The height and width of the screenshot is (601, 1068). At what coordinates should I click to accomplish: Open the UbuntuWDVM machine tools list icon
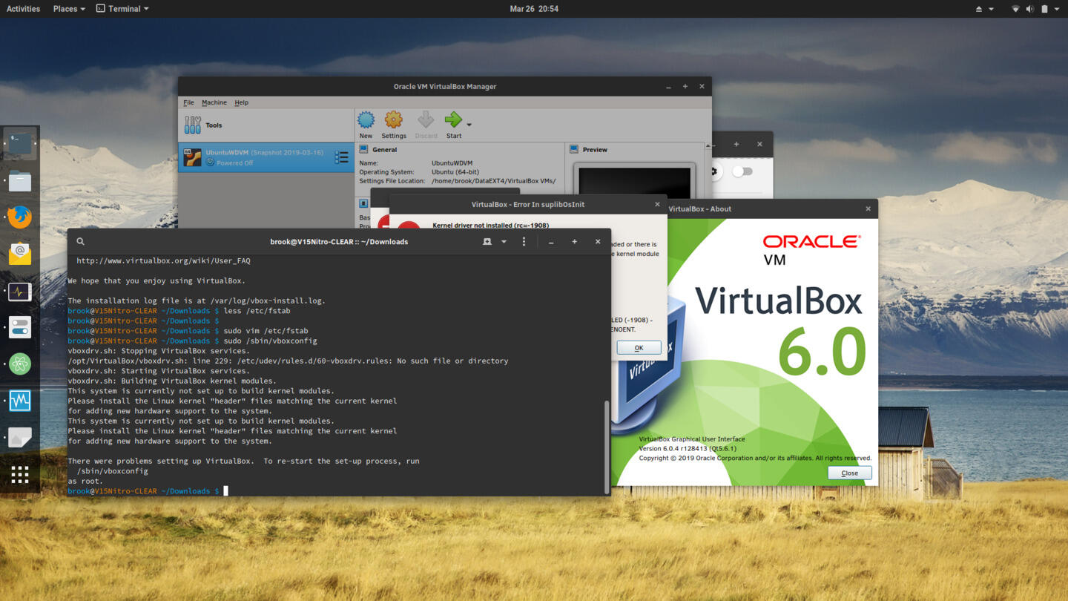tap(341, 157)
